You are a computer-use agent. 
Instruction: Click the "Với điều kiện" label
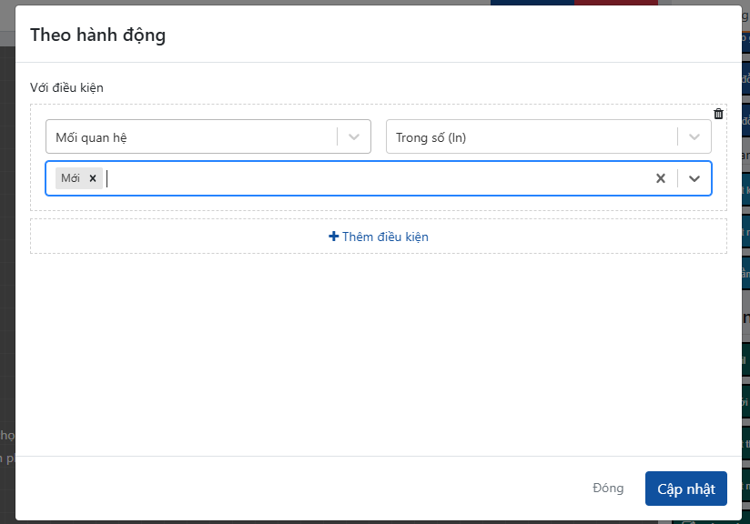[x=67, y=88]
